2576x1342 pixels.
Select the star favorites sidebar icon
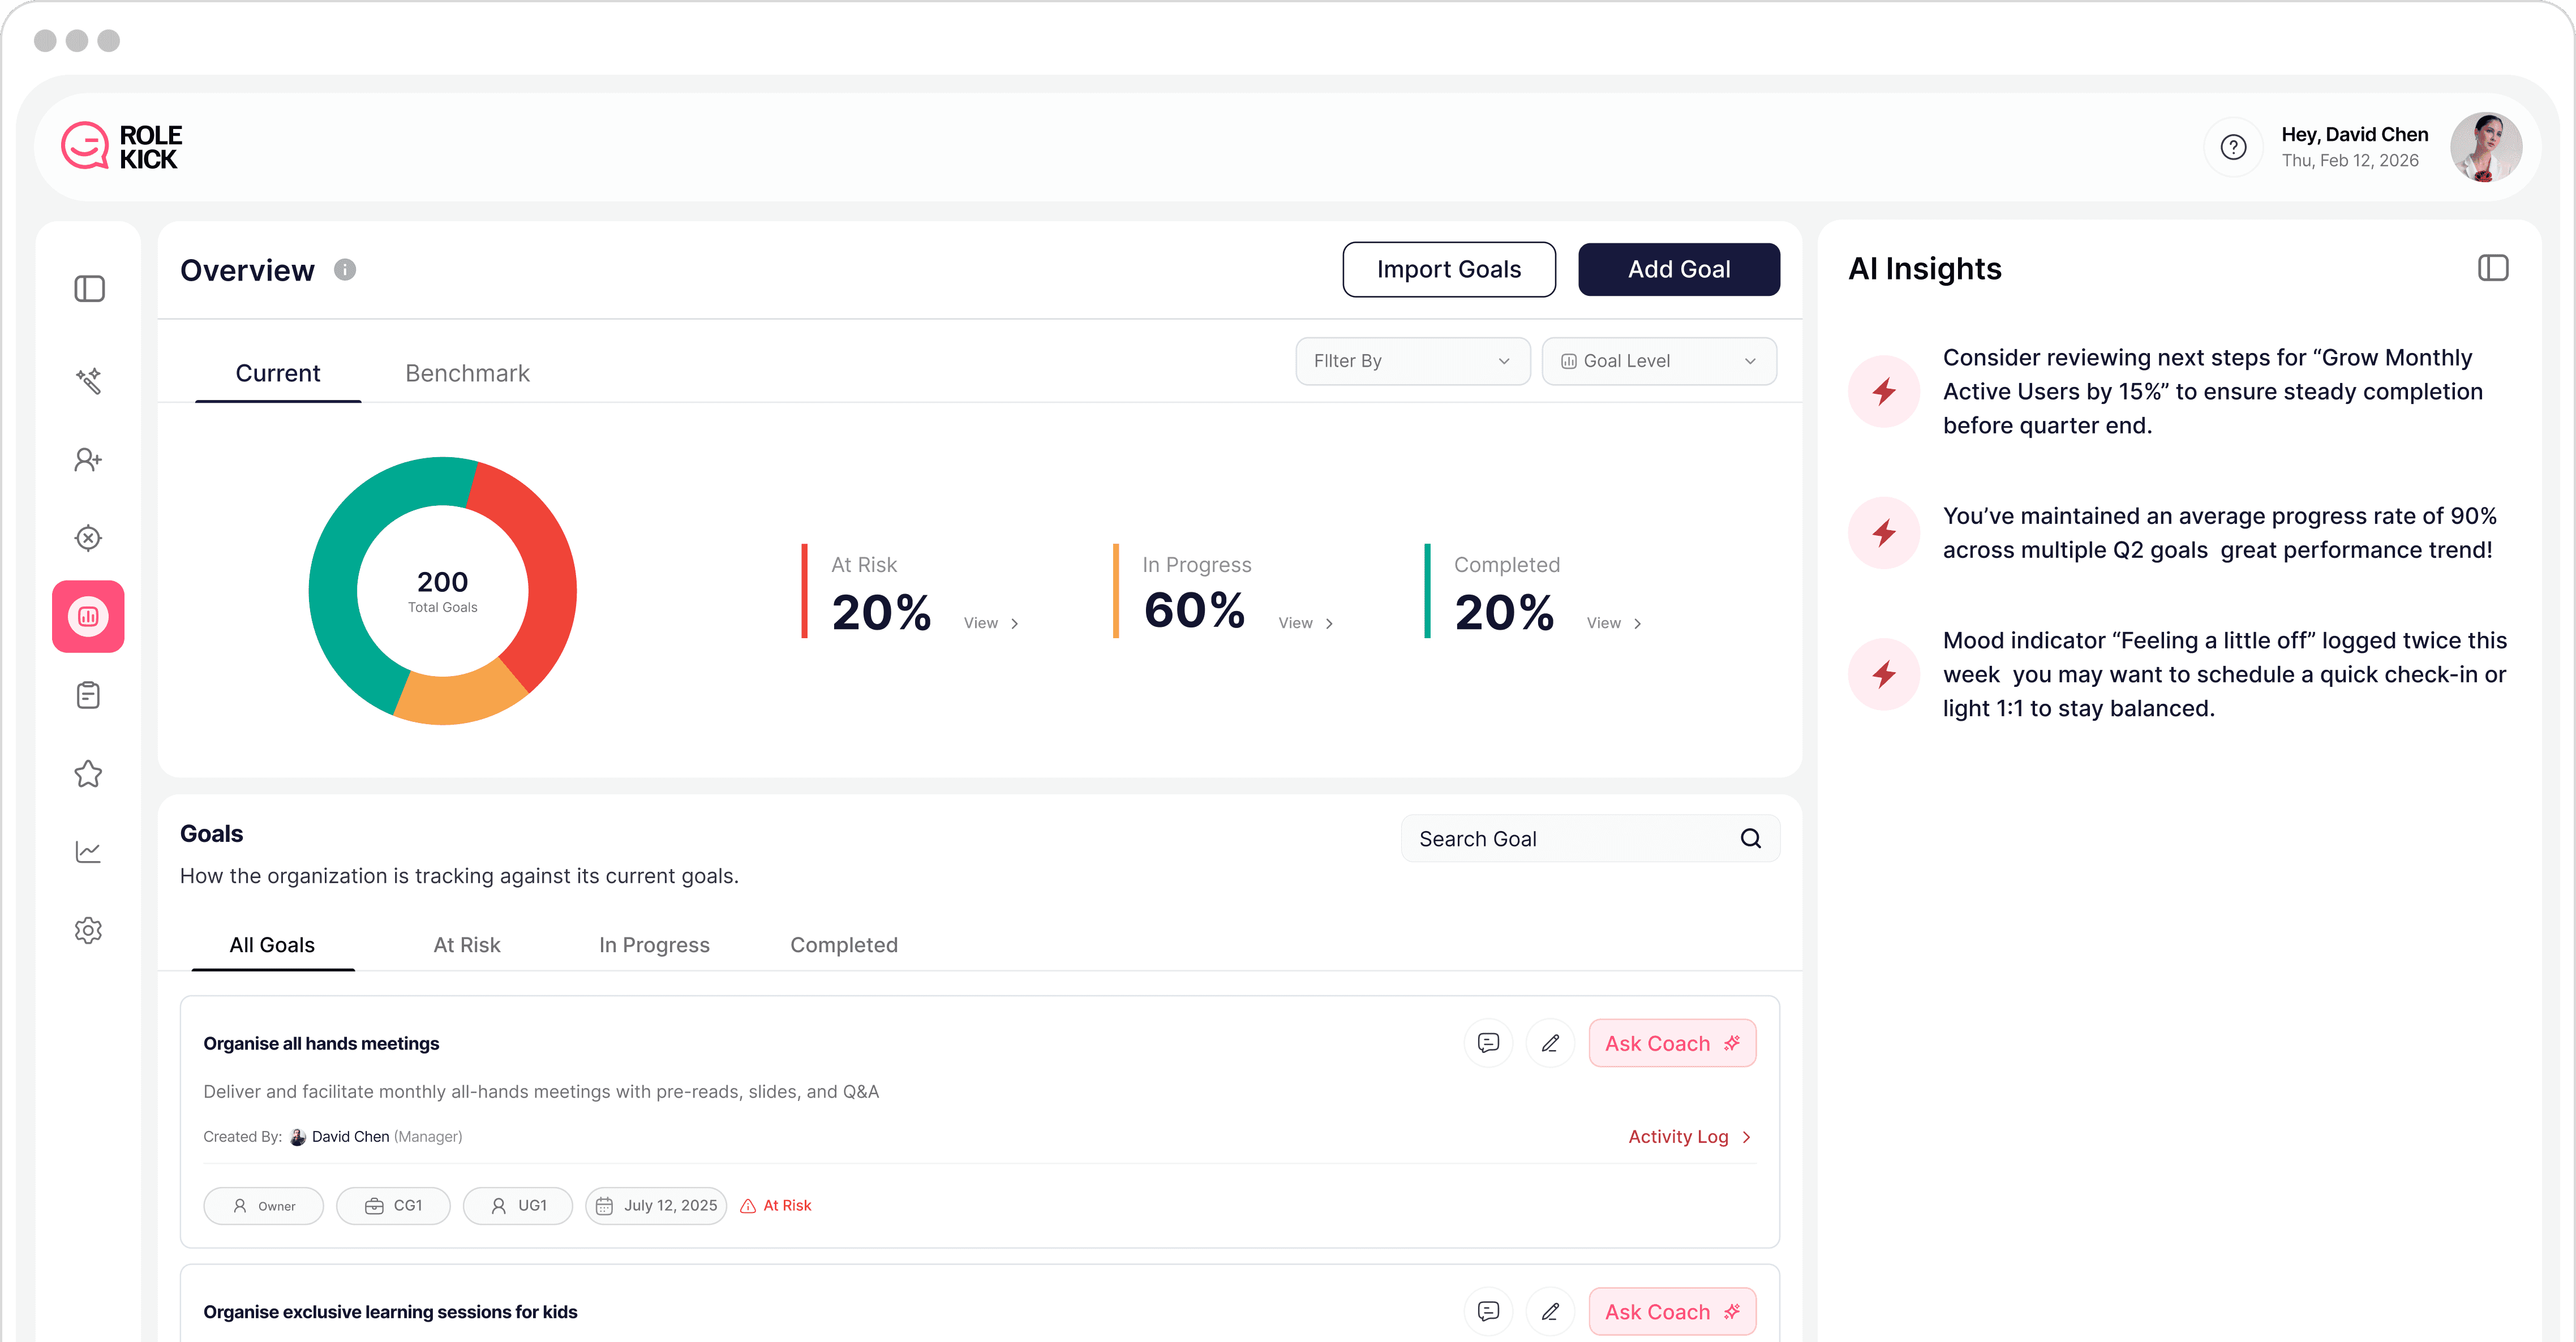pos(89,773)
